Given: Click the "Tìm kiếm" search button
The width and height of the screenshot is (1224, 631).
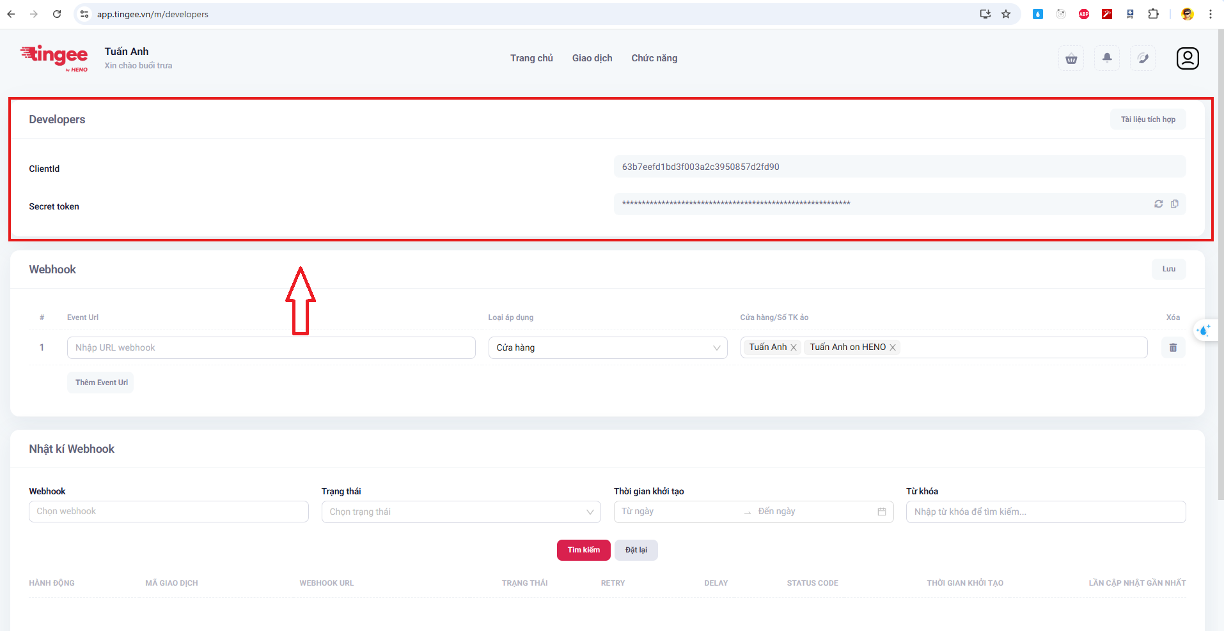Looking at the screenshot, I should [x=583, y=550].
